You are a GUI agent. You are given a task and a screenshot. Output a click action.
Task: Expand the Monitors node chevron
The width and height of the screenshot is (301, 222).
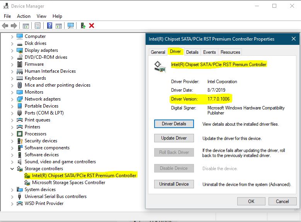(x=12, y=92)
